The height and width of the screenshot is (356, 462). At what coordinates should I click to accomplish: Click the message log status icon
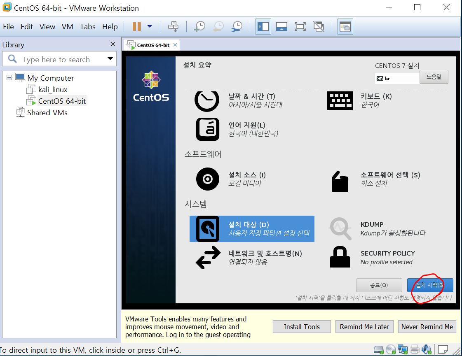[443, 349]
